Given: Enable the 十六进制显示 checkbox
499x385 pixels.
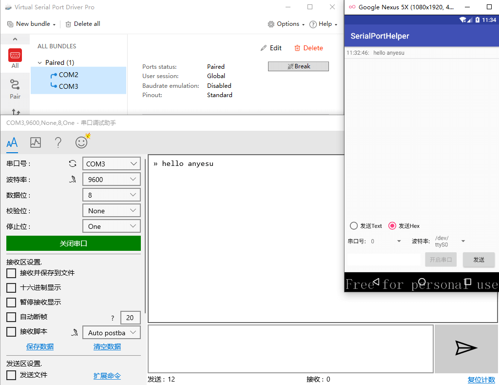Looking at the screenshot, I should tap(11, 288).
